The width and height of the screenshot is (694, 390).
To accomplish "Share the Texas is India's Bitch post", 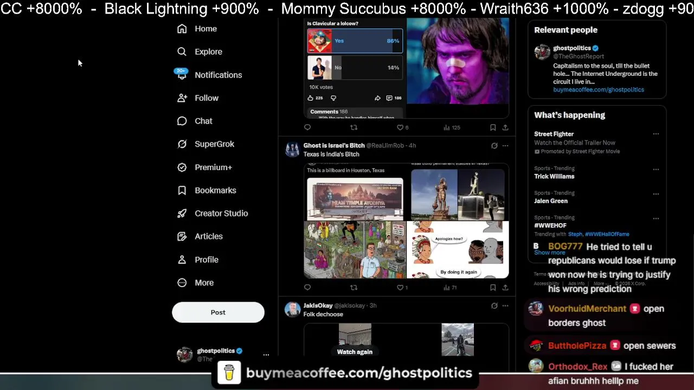I will pos(505,288).
